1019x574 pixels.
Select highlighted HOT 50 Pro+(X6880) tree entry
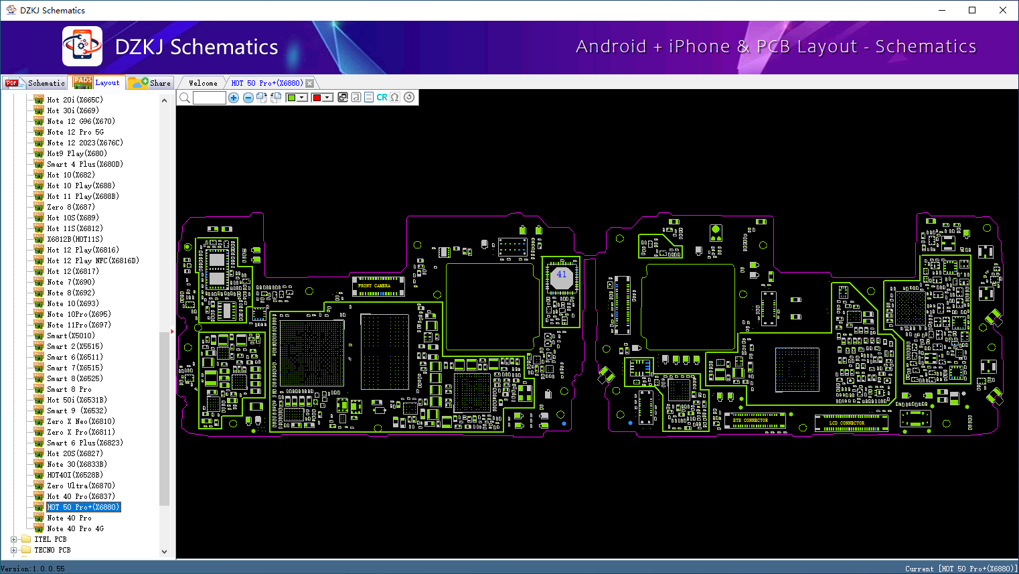point(84,507)
